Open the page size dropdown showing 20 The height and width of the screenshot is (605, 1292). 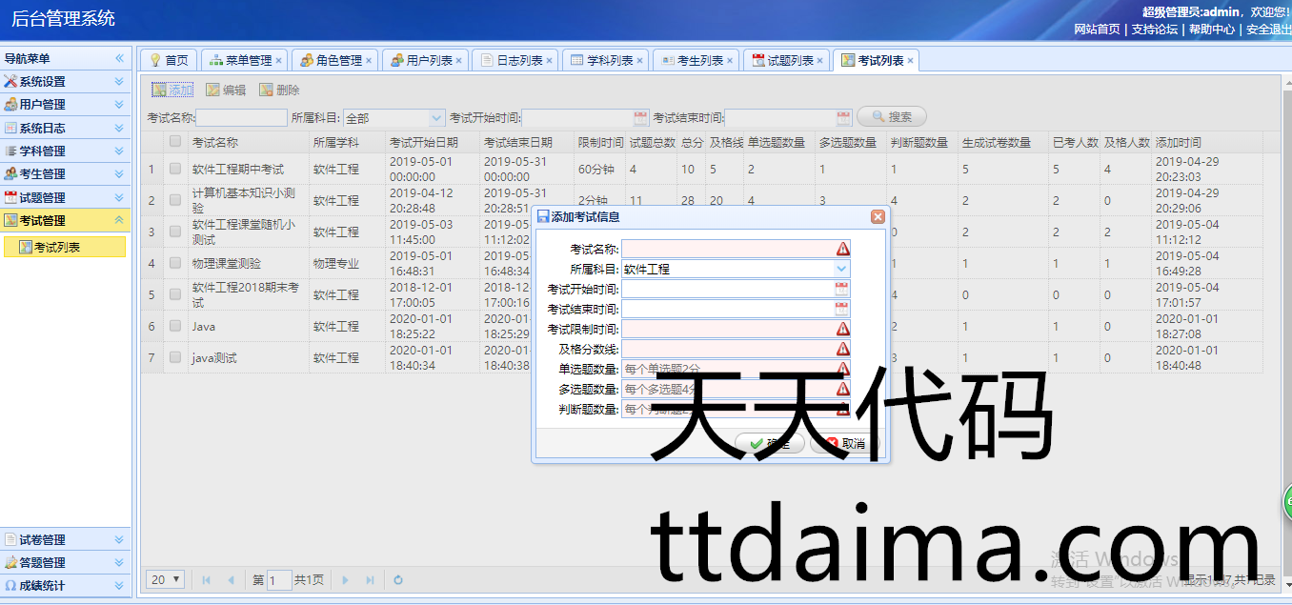pos(166,579)
